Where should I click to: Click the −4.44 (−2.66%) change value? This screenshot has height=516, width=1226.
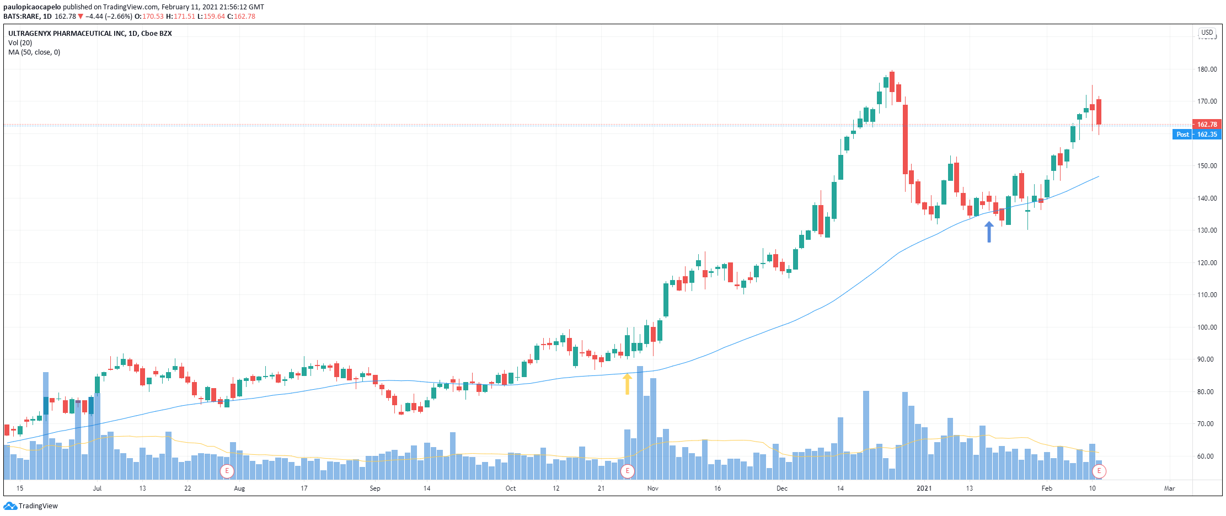[109, 17]
